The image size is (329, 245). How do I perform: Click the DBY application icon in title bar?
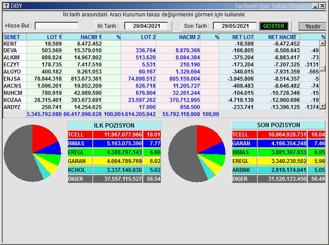5,6
